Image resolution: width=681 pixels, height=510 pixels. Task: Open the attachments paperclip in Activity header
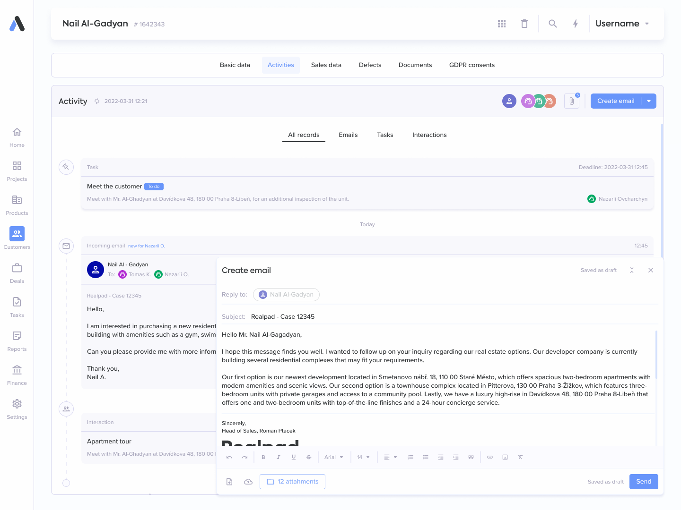coord(571,101)
